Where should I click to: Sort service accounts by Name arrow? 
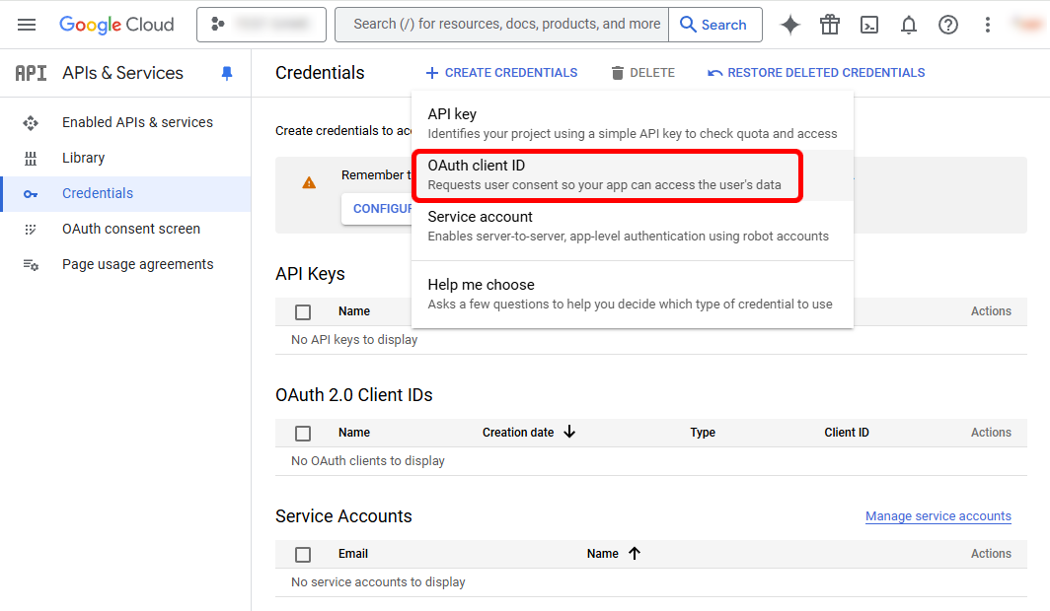pyautogui.click(x=635, y=553)
